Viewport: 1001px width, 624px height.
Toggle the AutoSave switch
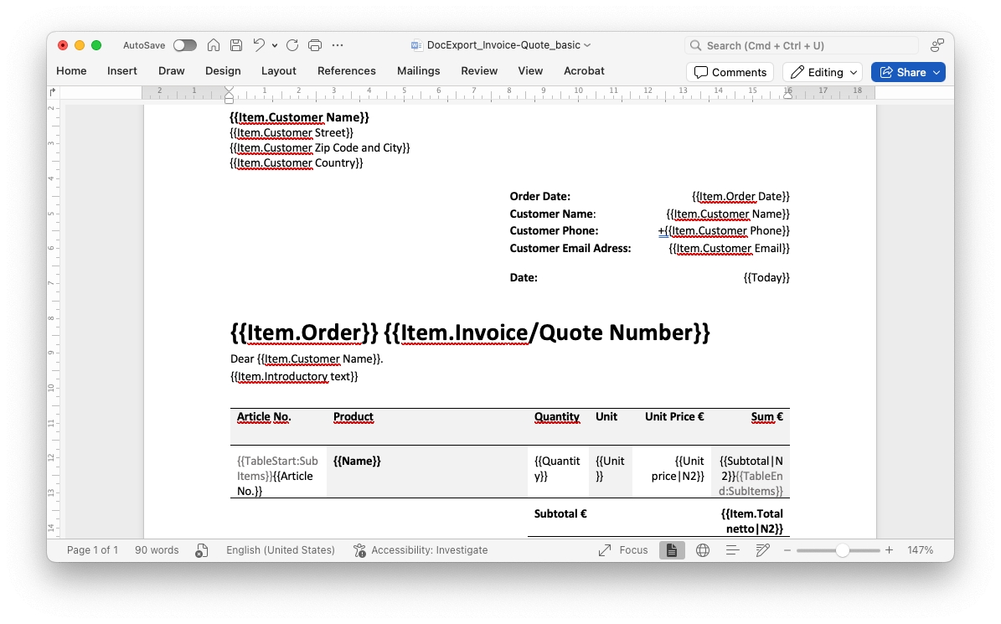(x=184, y=45)
